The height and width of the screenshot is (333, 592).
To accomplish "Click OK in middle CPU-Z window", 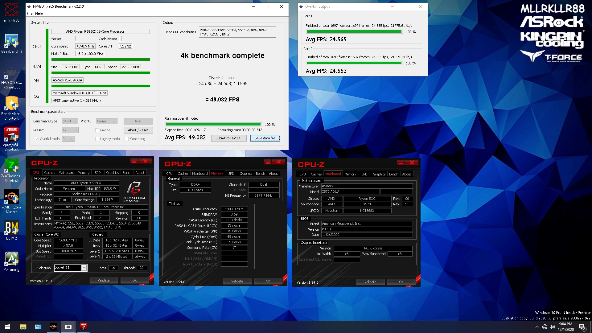I will tap(268, 281).
